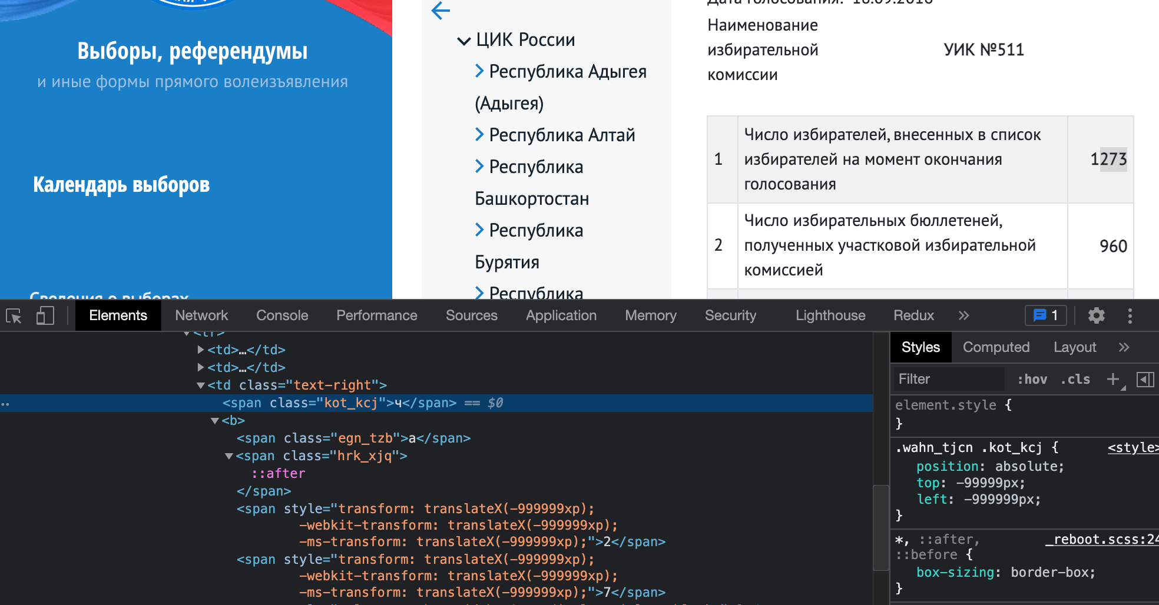This screenshot has width=1159, height=605.
Task: Expand Республика Бурятия region node
Action: (479, 230)
